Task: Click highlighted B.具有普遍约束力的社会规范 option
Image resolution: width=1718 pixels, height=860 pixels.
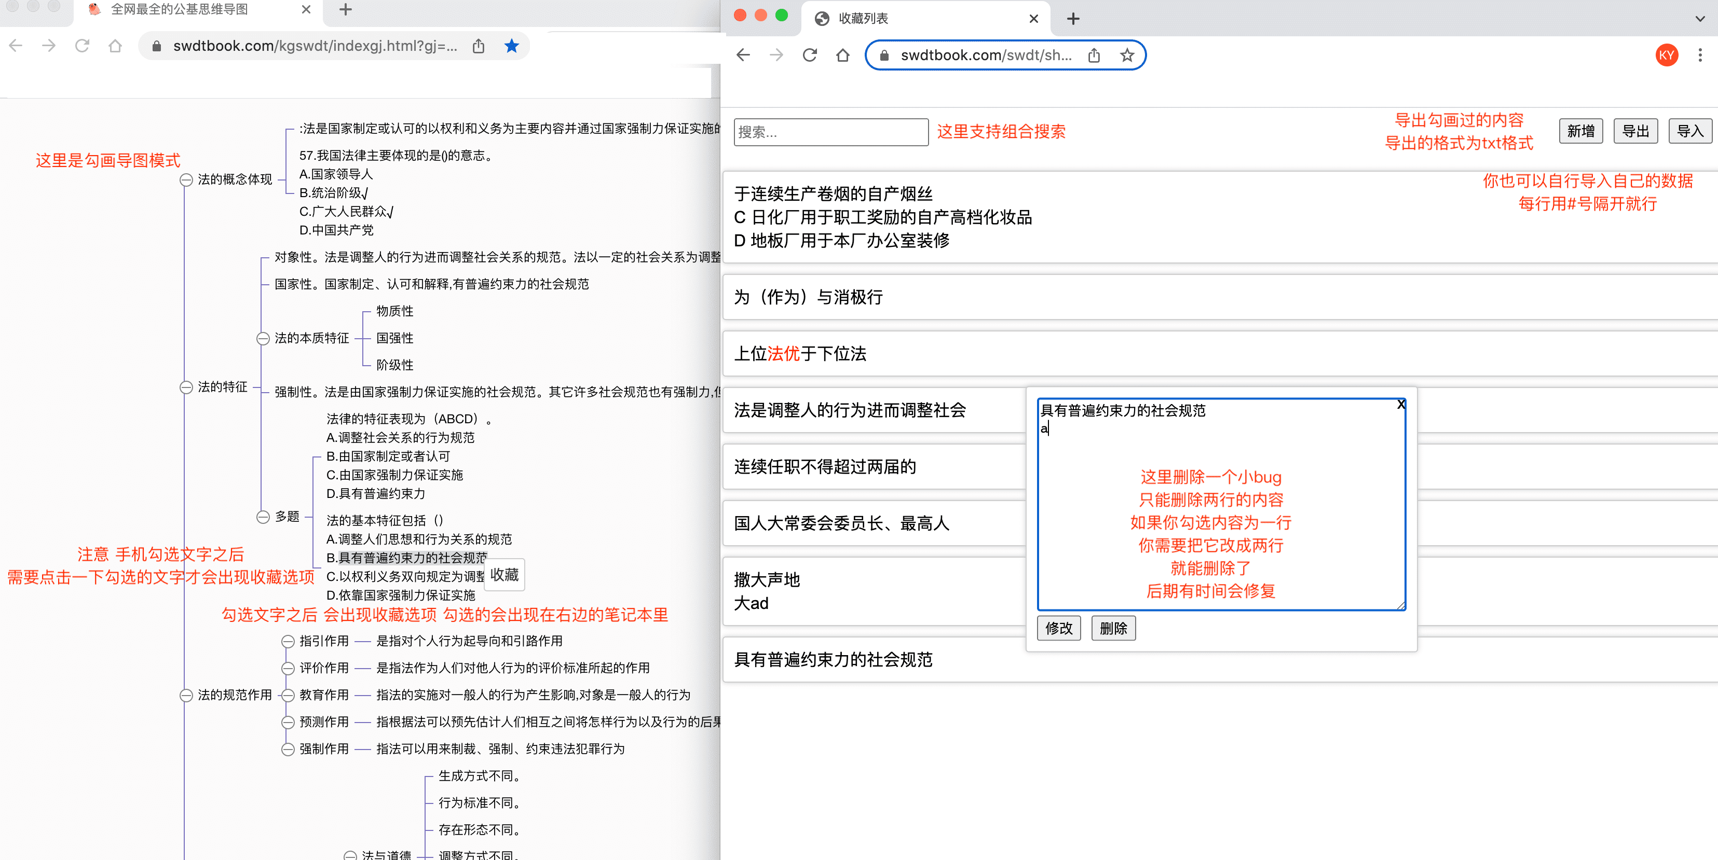Action: point(407,558)
